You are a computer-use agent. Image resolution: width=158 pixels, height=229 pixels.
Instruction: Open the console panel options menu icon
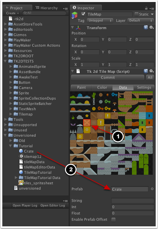point(65,201)
